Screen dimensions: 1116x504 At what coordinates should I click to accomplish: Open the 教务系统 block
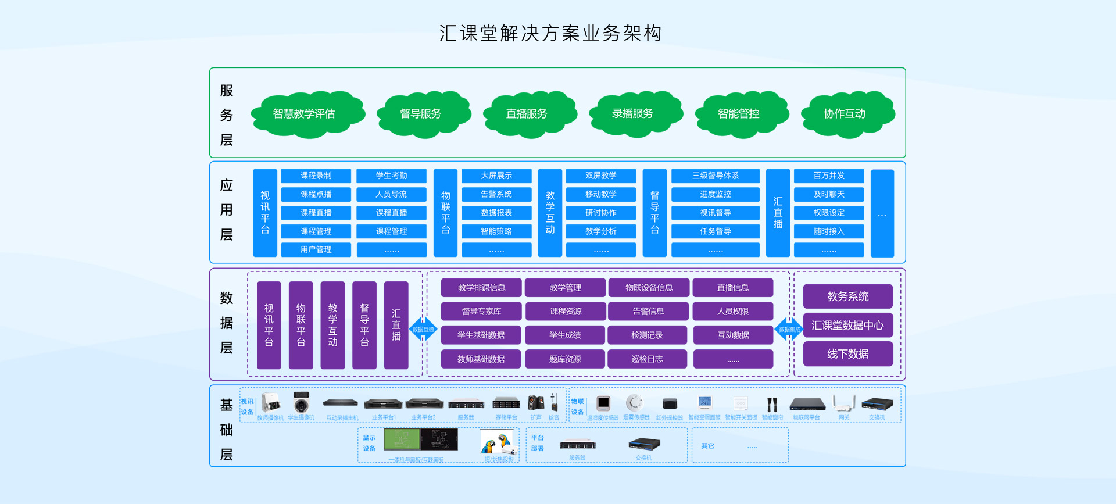(x=848, y=296)
